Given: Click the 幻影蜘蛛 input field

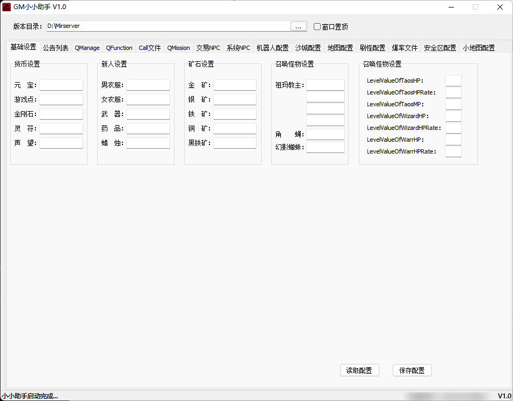Looking at the screenshot, I should 326,147.
